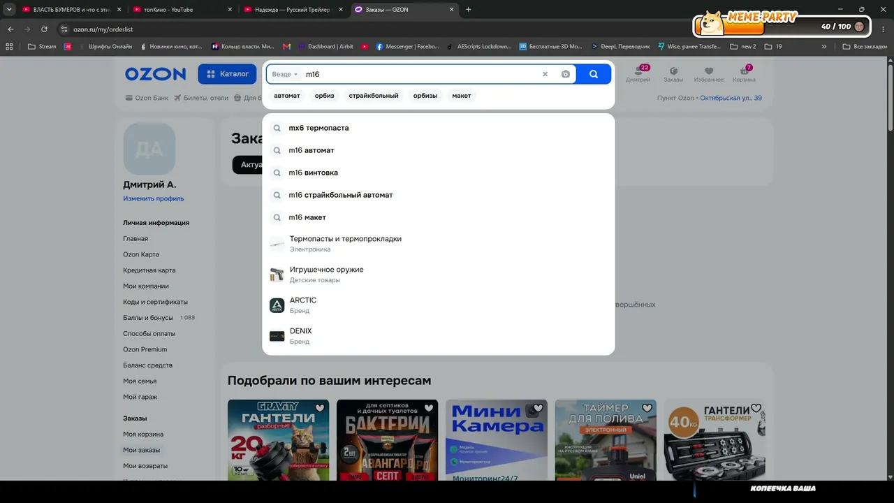Favorite the Таймер для полива product
The width and height of the screenshot is (894, 503).
coord(647,409)
